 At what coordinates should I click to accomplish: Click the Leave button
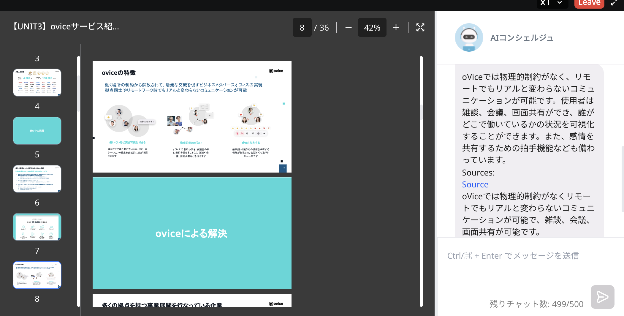click(589, 2)
